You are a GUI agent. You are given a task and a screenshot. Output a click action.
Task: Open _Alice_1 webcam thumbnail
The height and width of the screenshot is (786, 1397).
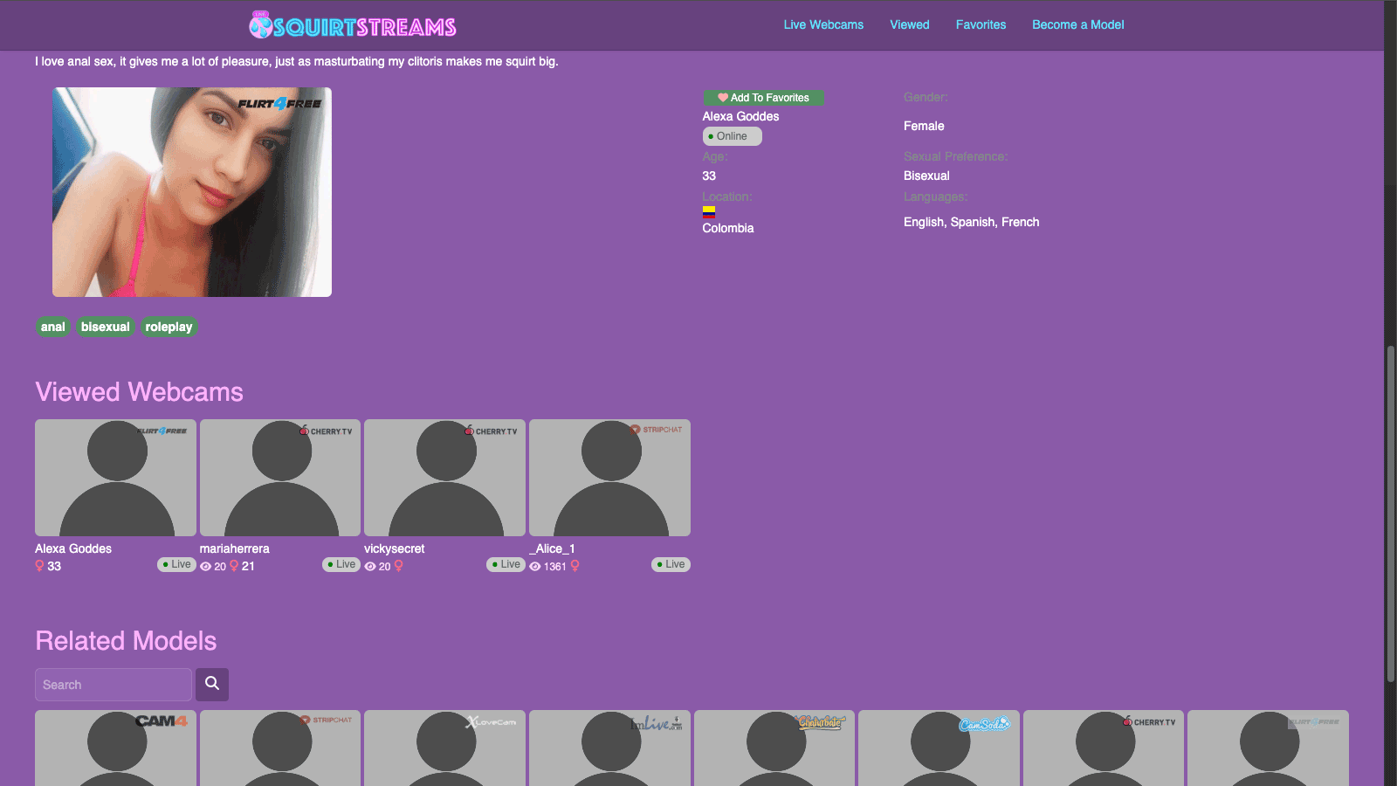tap(609, 478)
